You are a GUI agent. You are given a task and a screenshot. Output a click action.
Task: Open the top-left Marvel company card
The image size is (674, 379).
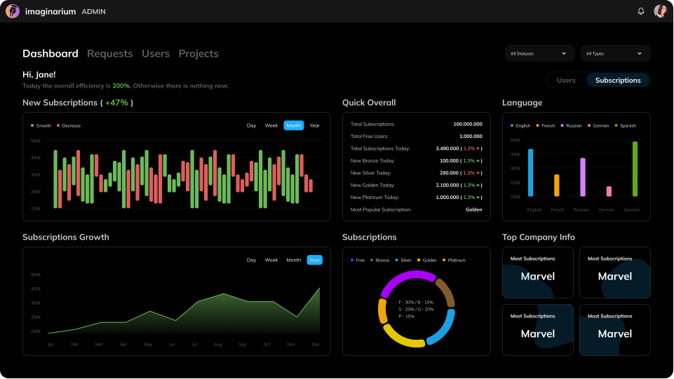(538, 273)
